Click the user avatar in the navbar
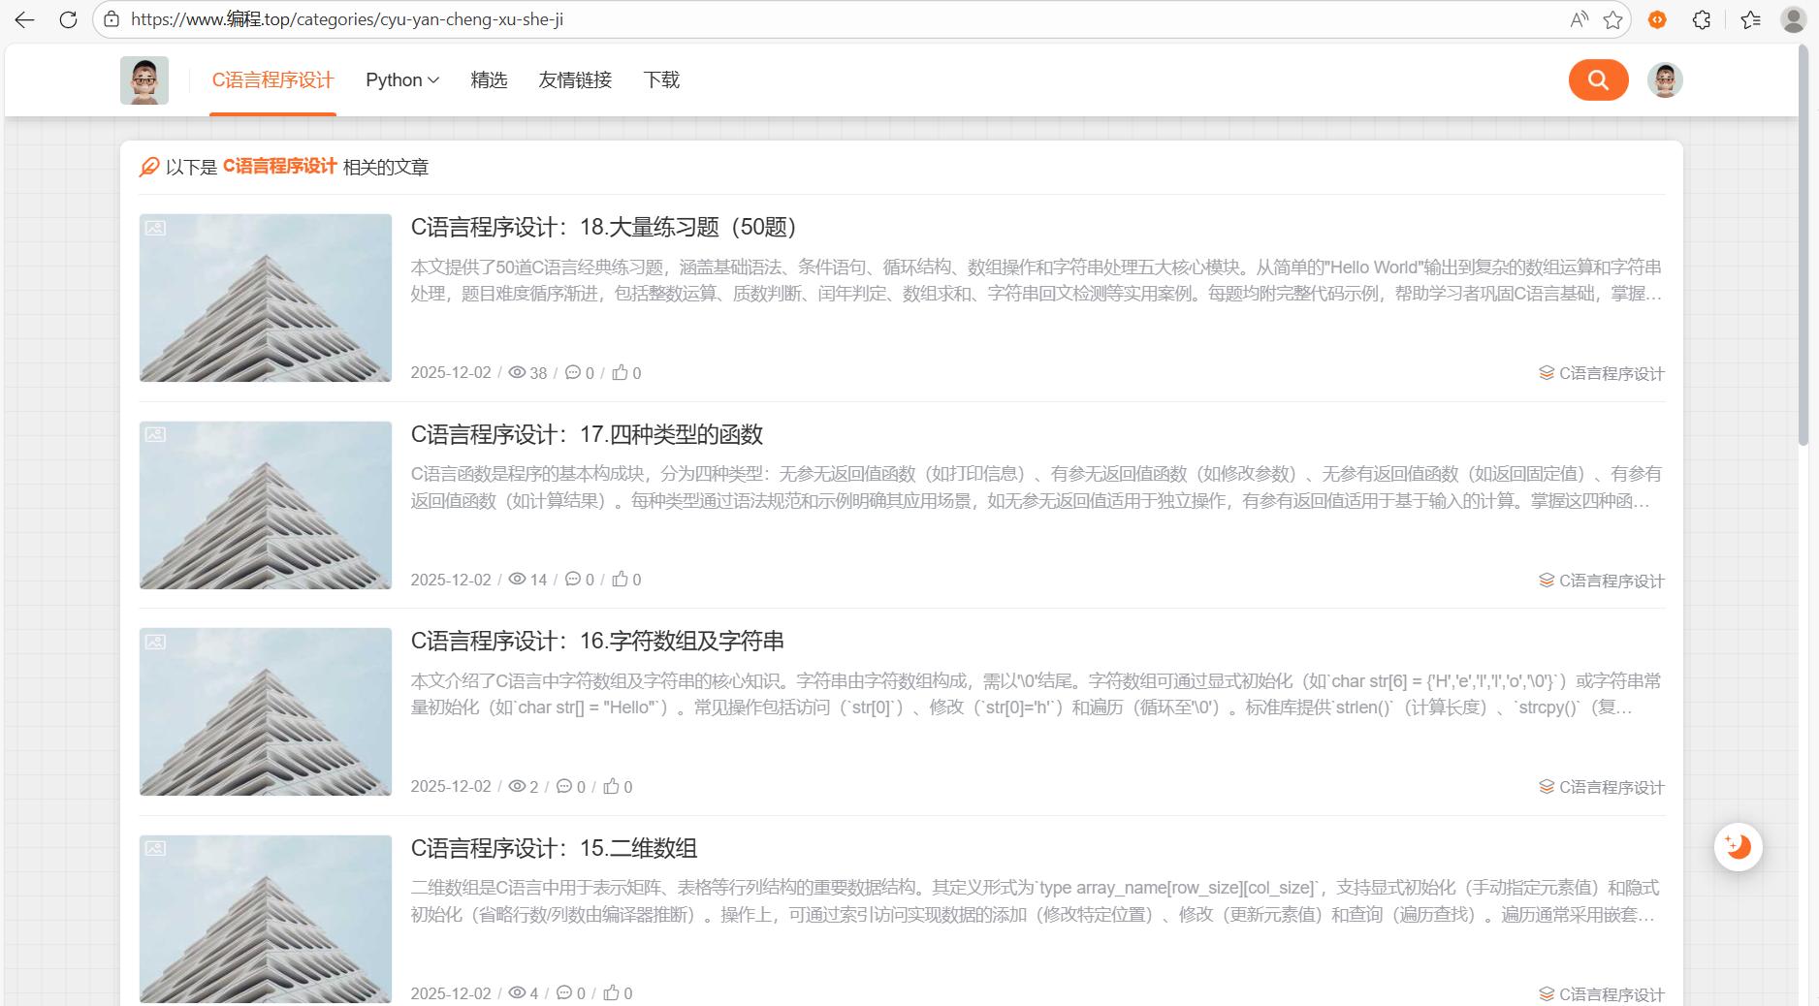 point(1665,80)
